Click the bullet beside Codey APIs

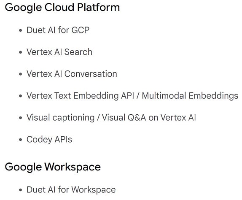pyautogui.click(x=20, y=140)
